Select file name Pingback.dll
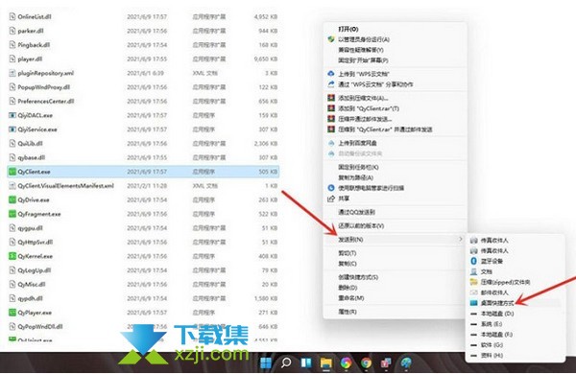This screenshot has height=374, width=576. coord(34,45)
